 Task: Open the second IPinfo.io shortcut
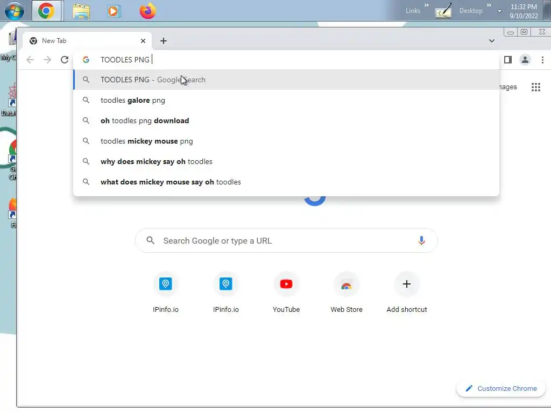(225, 292)
